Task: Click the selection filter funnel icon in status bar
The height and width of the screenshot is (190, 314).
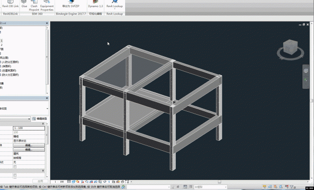Action: pos(292,187)
